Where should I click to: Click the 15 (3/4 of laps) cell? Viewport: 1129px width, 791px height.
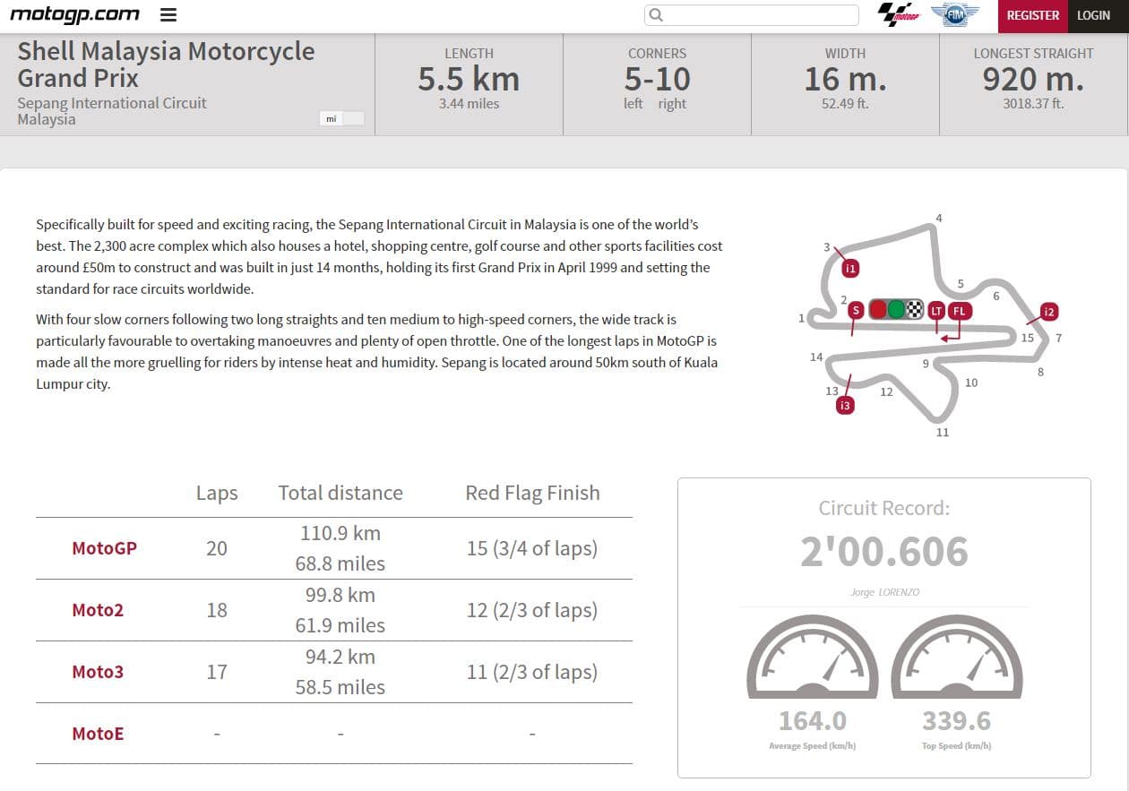[532, 548]
